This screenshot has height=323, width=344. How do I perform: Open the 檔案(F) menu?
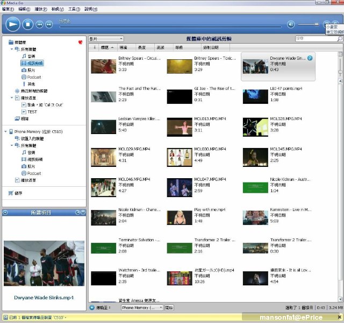tap(8, 9)
